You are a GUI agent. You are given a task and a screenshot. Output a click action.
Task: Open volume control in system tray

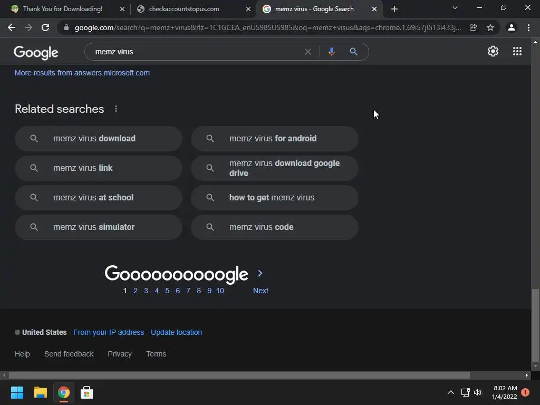[x=478, y=392]
